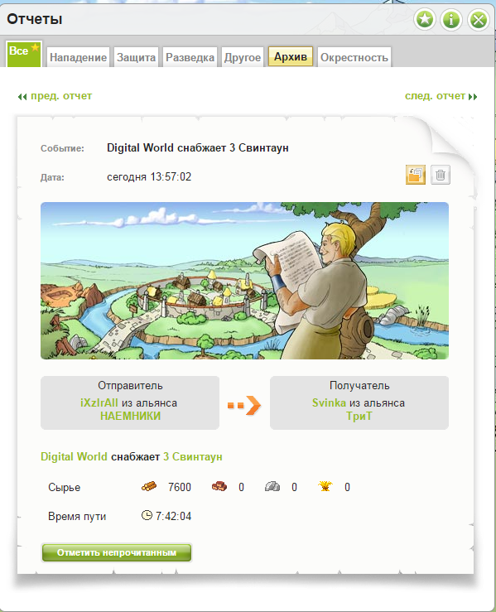The width and height of the screenshot is (496, 612).
Task: Click the green star favorites icon
Action: tap(425, 19)
